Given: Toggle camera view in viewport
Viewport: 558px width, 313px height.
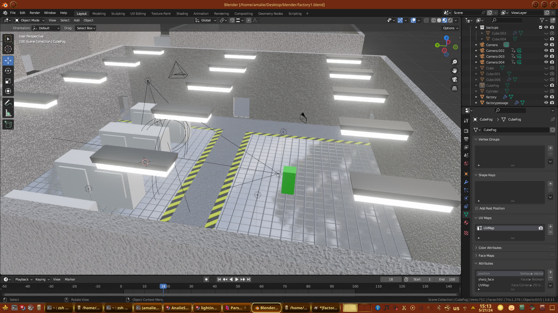Looking at the screenshot, I should coord(455,79).
